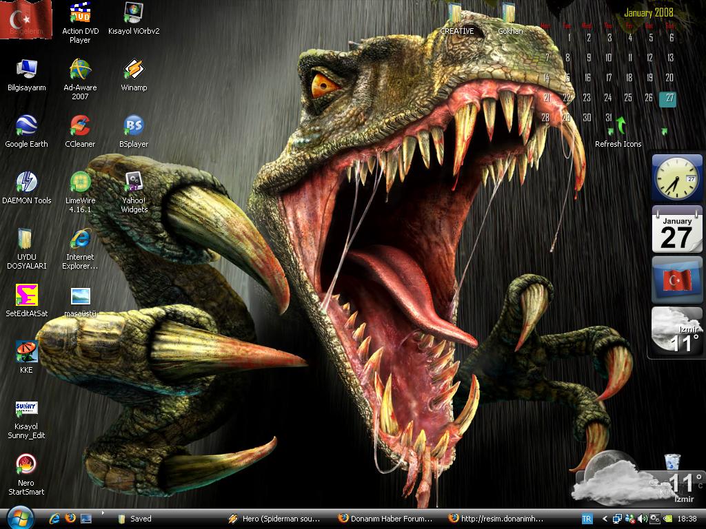
Task: Expand hidden system tray icons
Action: click(x=605, y=519)
